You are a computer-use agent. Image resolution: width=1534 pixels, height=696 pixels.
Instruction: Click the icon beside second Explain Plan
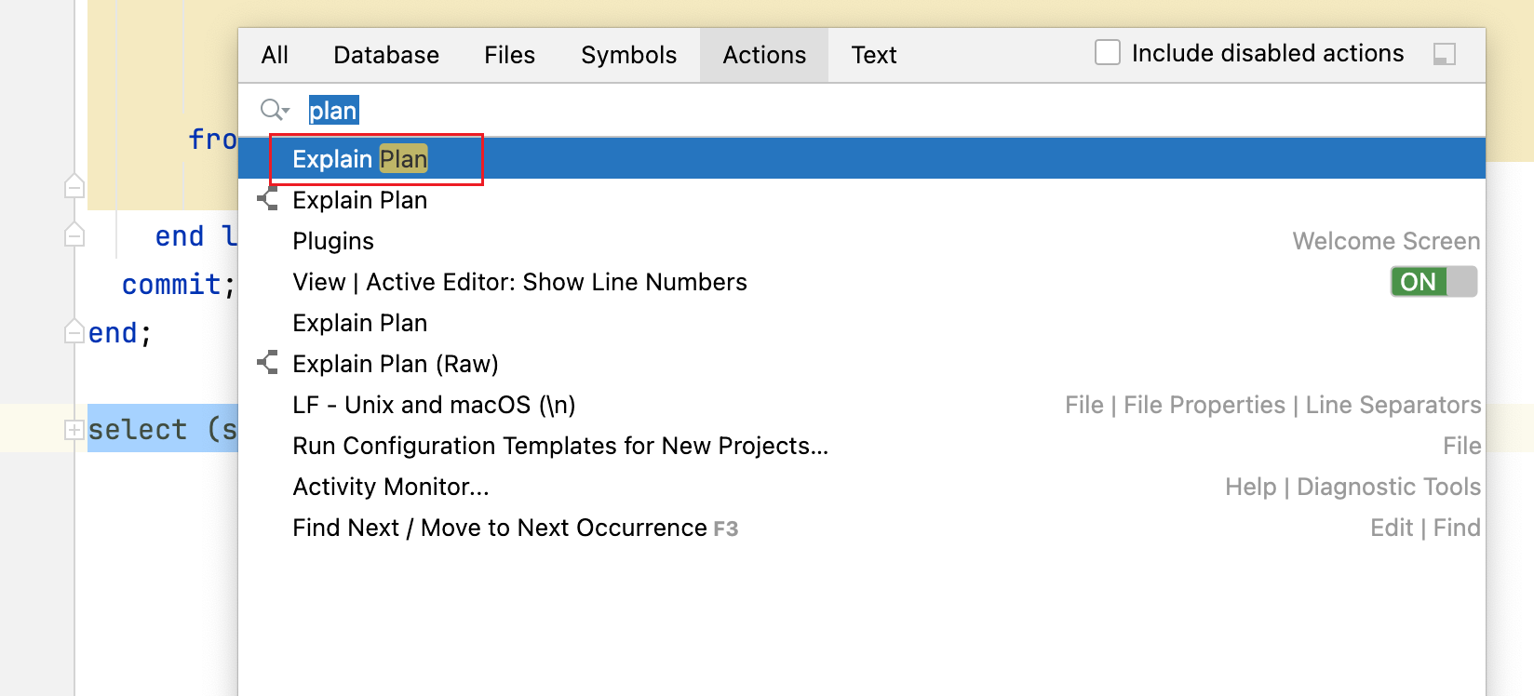268,199
